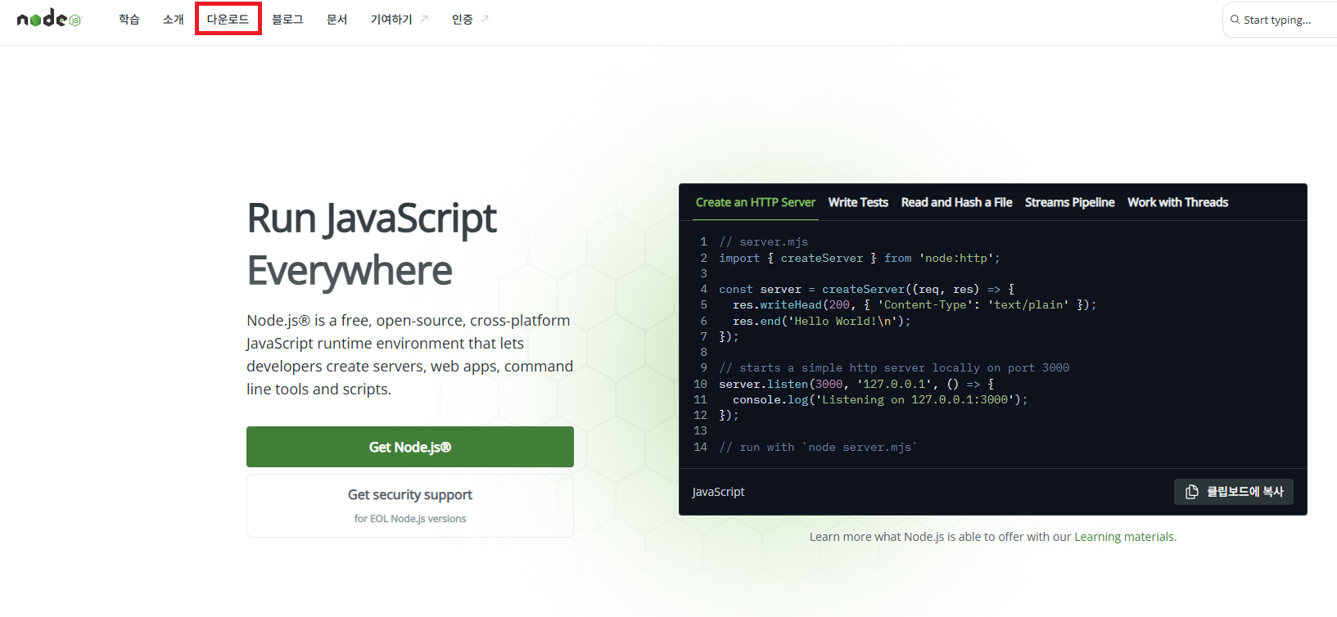Click 'for EOL Node.js versions' text
This screenshot has width=1337, height=617.
pos(410,519)
